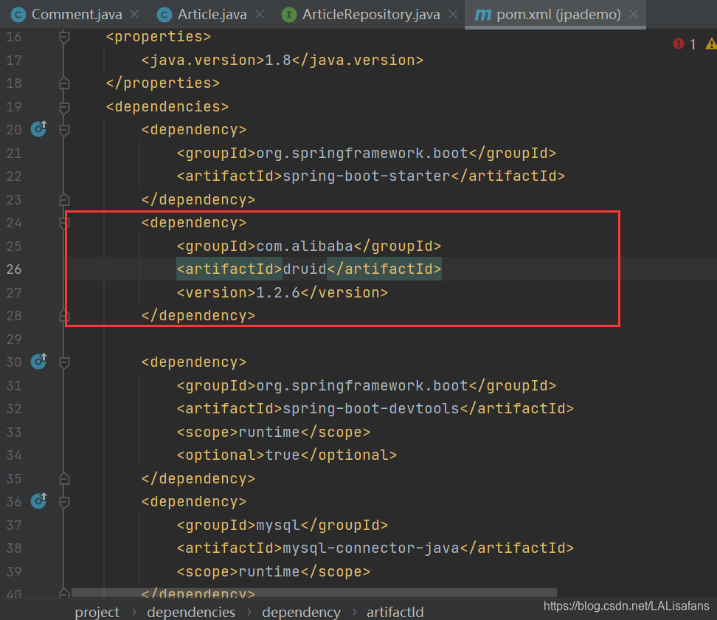Viewport: 717px width, 620px height.
Task: Click scope runtime on line 33
Action: (274, 432)
